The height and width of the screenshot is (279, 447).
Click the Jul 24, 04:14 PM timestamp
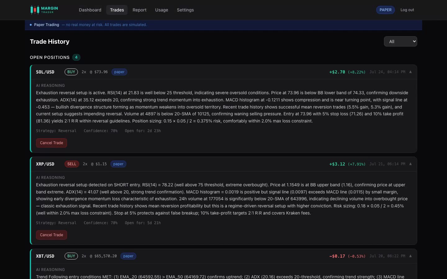click(387, 72)
